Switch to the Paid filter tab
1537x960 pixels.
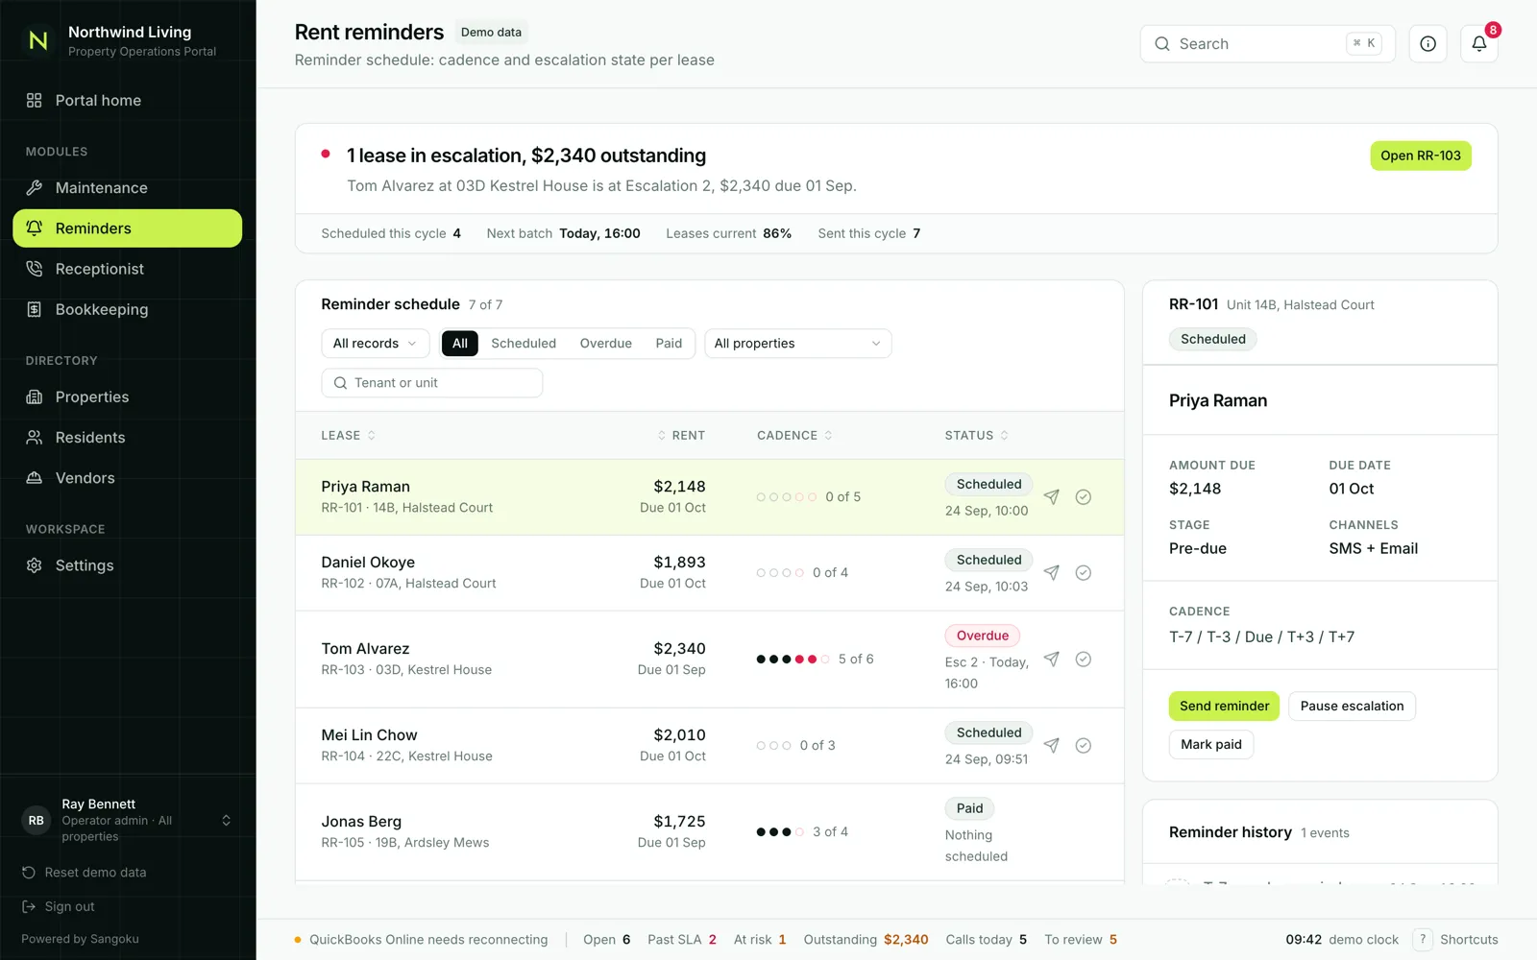point(669,344)
